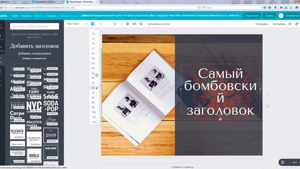Click the browser downloads arrow icon
Viewport: 300px width, 169px height.
click(275, 8)
